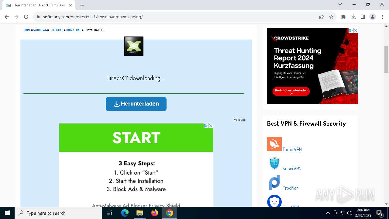The height and width of the screenshot is (219, 389).
Task: Open AdChoices info on the START ad
Action: pos(206,126)
